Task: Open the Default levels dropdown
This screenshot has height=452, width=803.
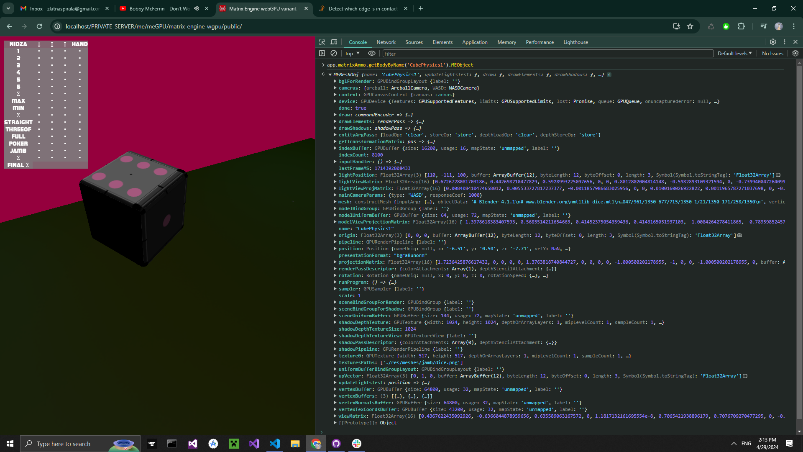Action: coord(734,54)
